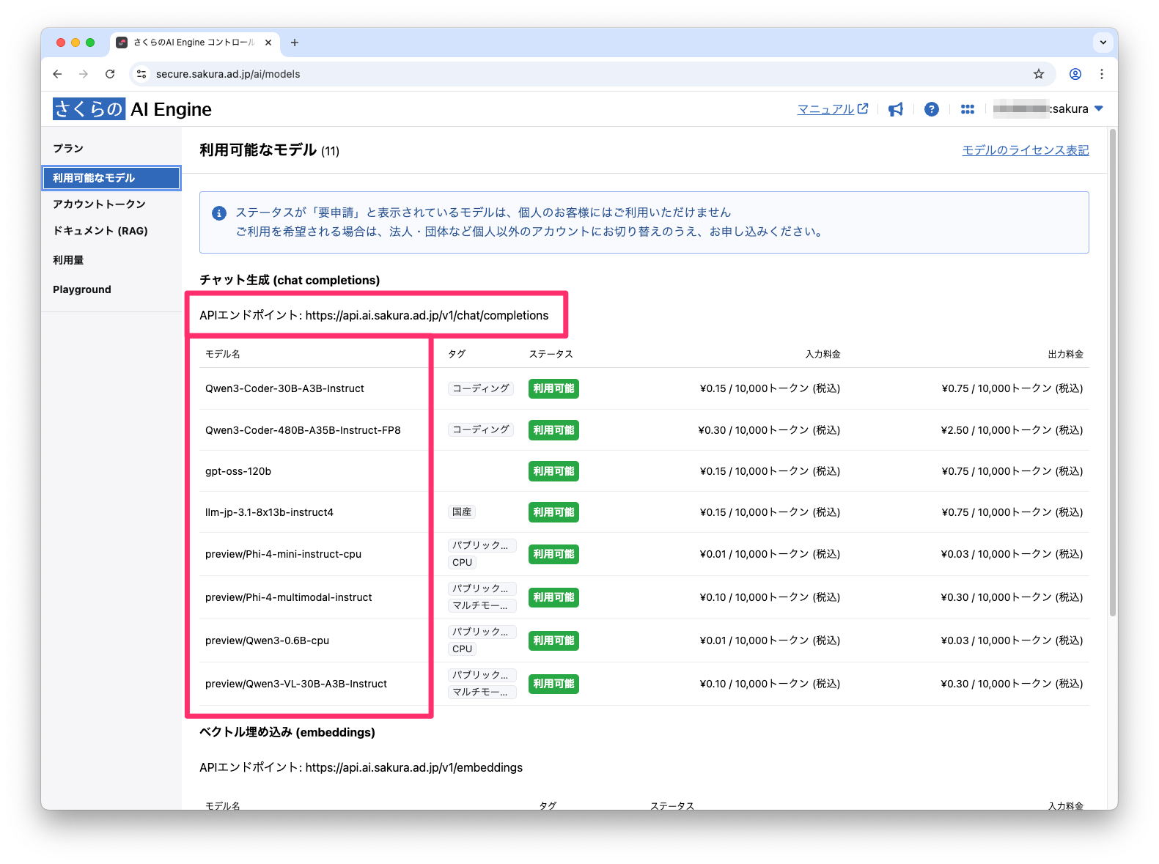The width and height of the screenshot is (1159, 864).
Task: Close the さくらのAI Engine browser tab
Action: pos(268,43)
